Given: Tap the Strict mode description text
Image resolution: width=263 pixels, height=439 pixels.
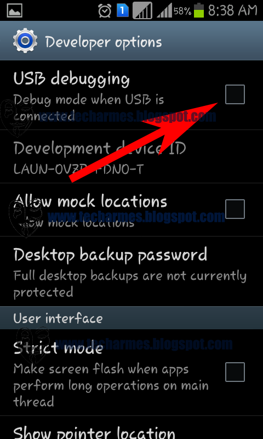Looking at the screenshot, I should [x=111, y=385].
